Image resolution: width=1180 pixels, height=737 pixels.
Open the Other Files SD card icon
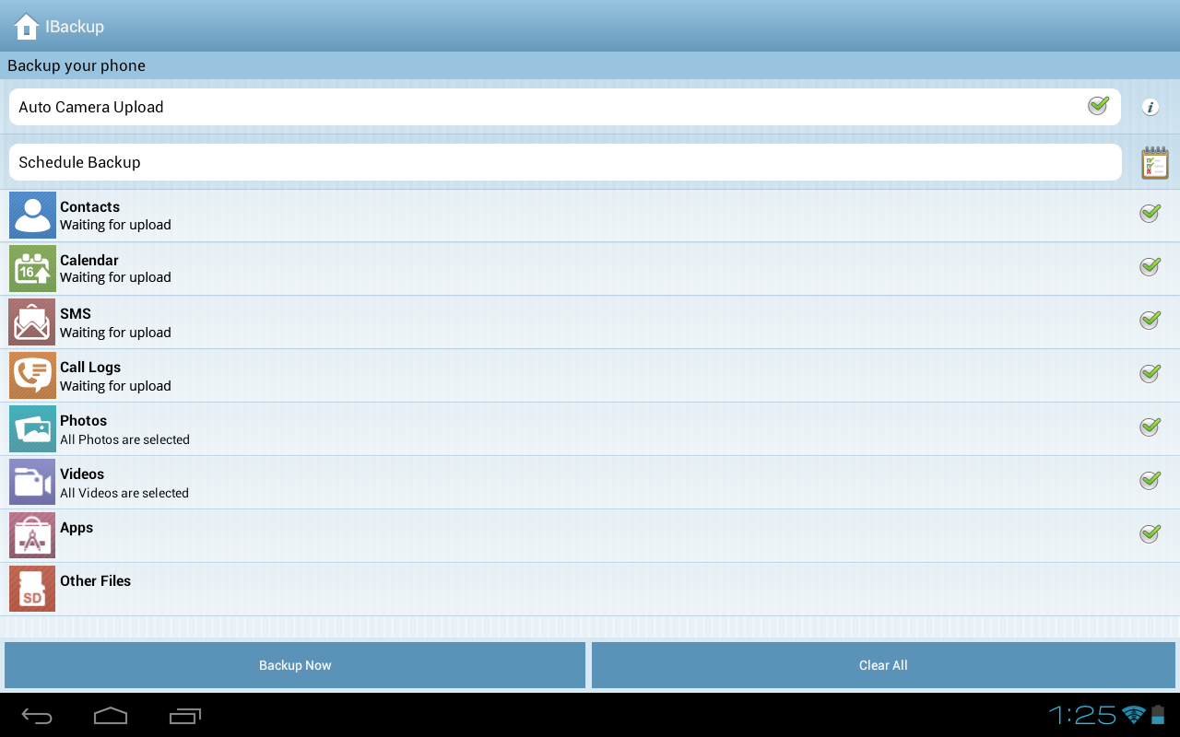click(32, 589)
